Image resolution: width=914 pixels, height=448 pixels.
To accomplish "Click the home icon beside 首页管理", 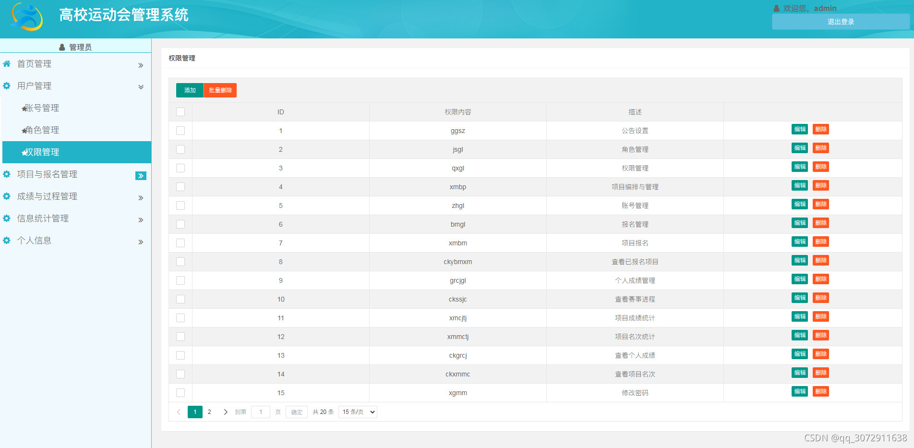I will pos(7,64).
